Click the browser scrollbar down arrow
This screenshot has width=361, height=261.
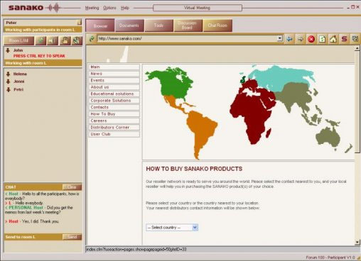357,242
